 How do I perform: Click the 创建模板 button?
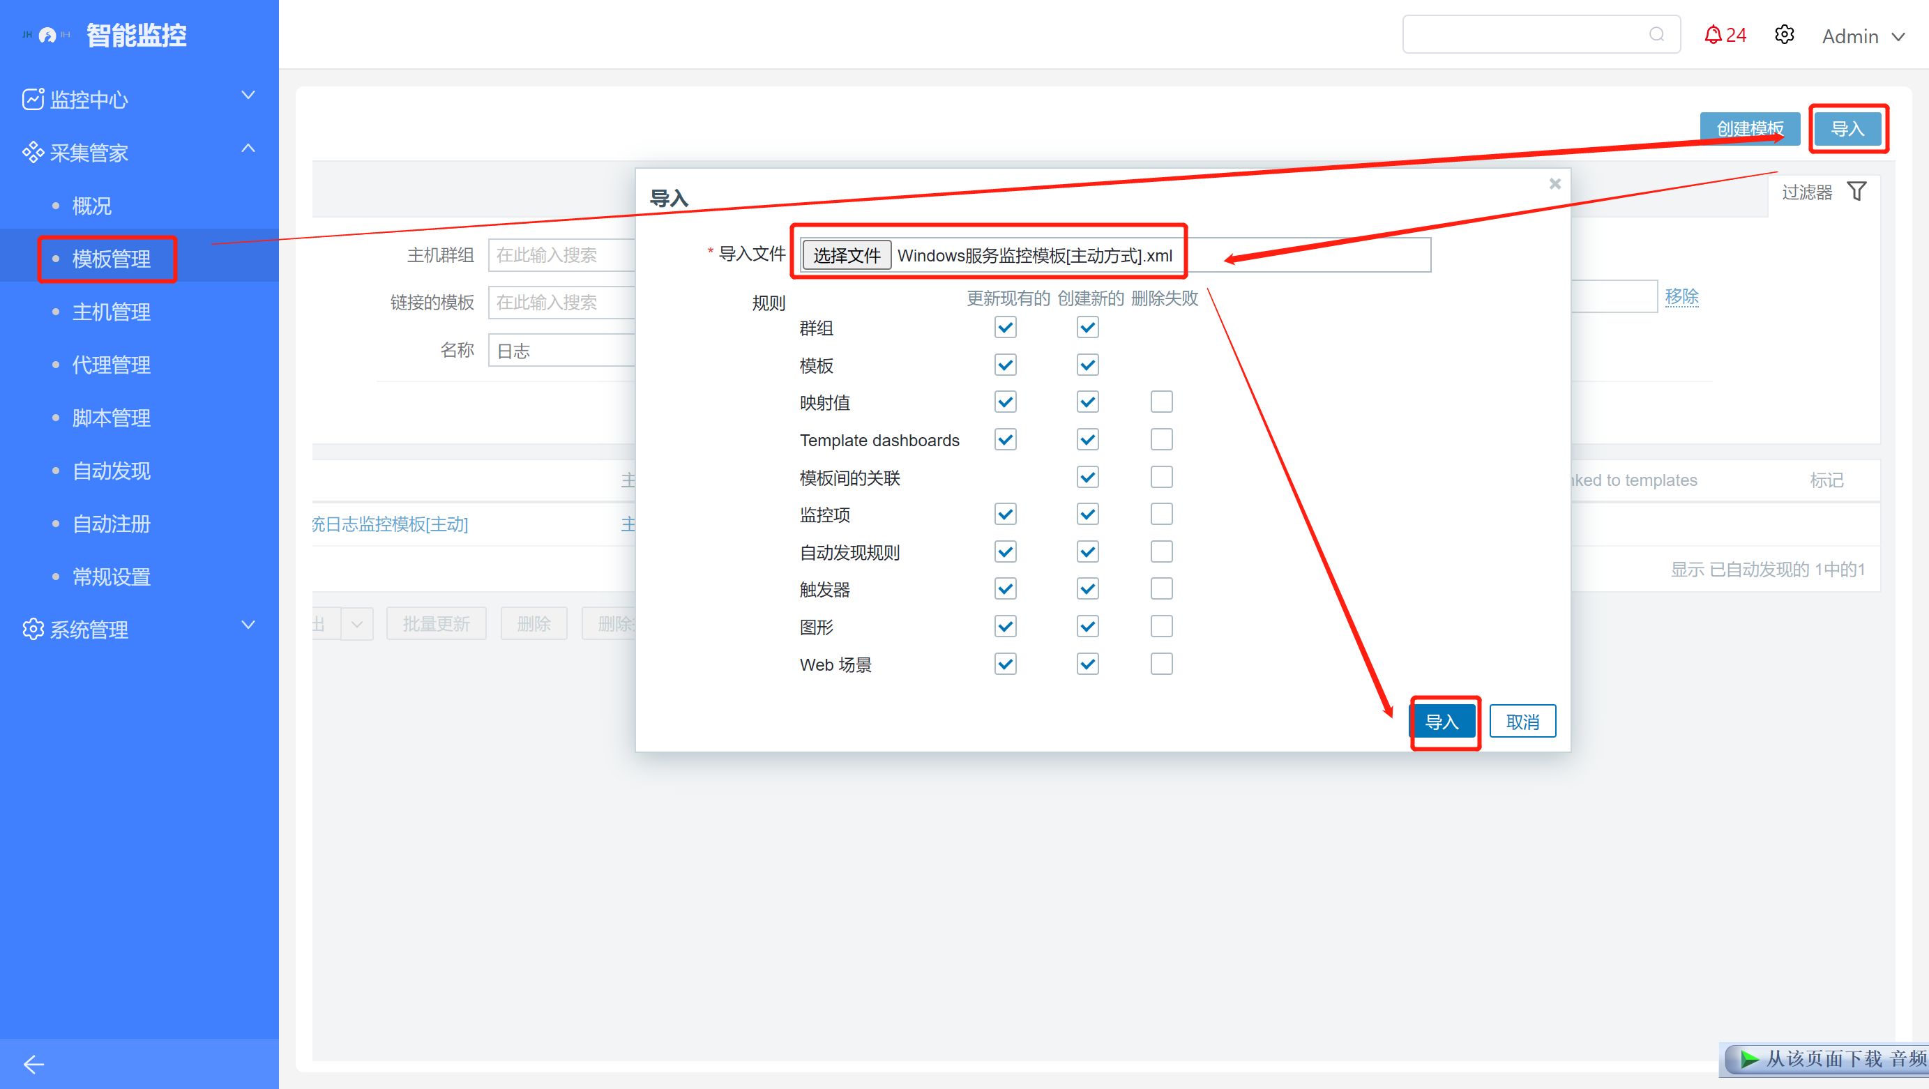(1750, 129)
